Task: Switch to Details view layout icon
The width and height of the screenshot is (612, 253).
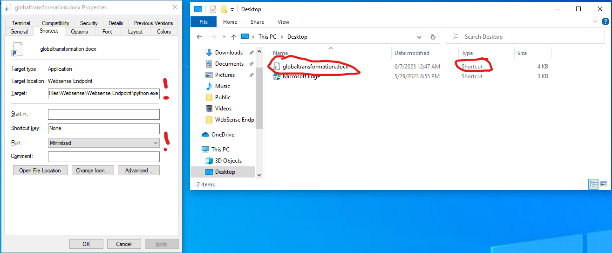Action: tap(594, 184)
